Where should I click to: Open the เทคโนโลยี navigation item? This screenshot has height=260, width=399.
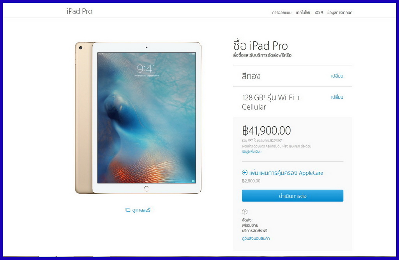(x=303, y=12)
